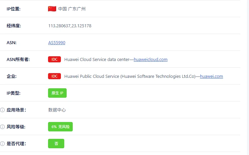Click info icon beside 风险等级
249x155 pixels.
click(x=2, y=127)
